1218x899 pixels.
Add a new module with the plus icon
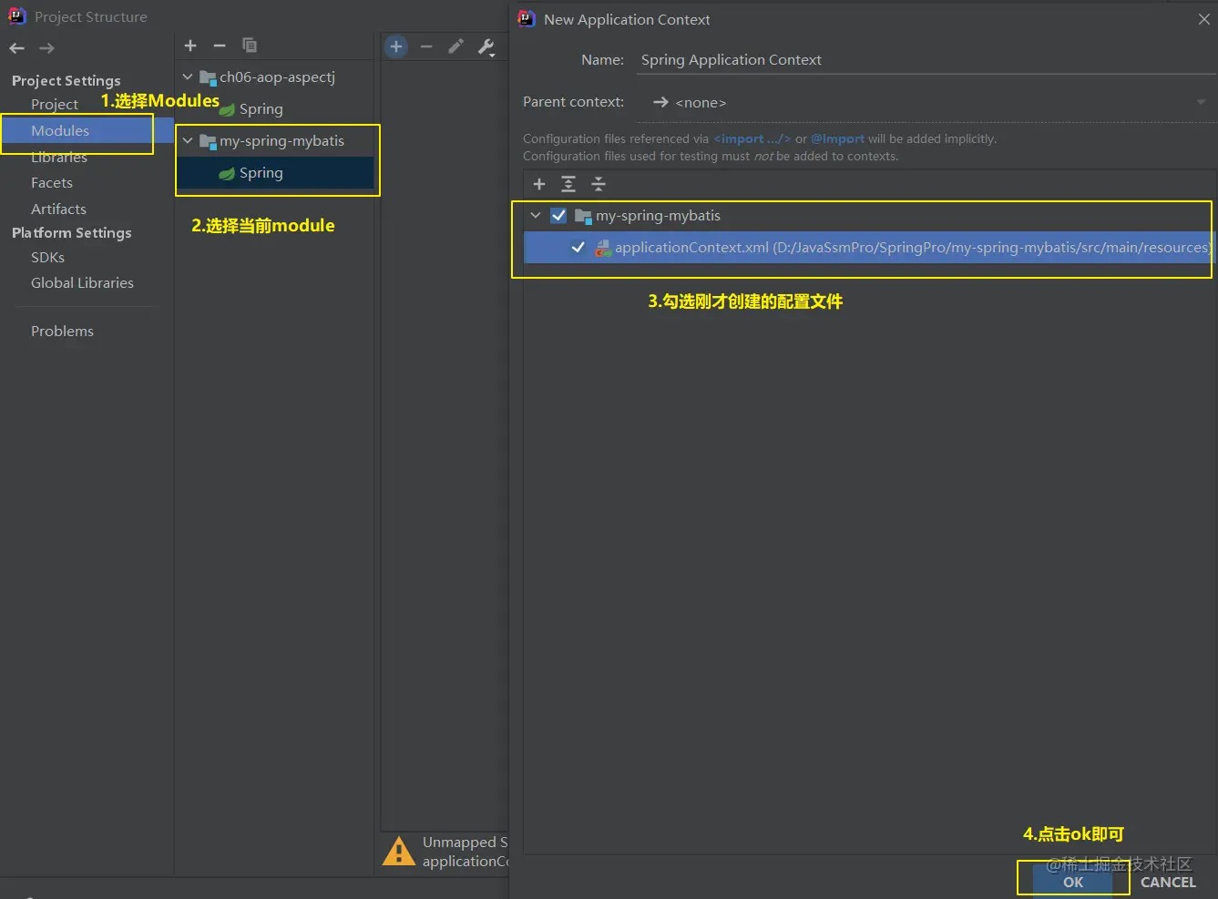click(x=190, y=46)
